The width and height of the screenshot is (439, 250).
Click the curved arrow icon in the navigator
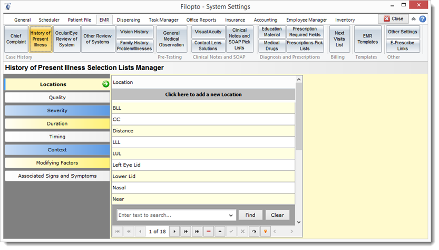254,232
